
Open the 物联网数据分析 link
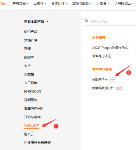(x=103, y=88)
